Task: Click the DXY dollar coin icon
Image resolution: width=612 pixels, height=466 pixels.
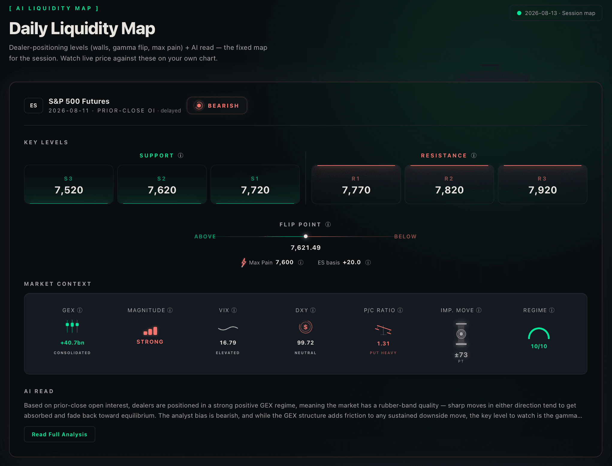Action: 305,327
